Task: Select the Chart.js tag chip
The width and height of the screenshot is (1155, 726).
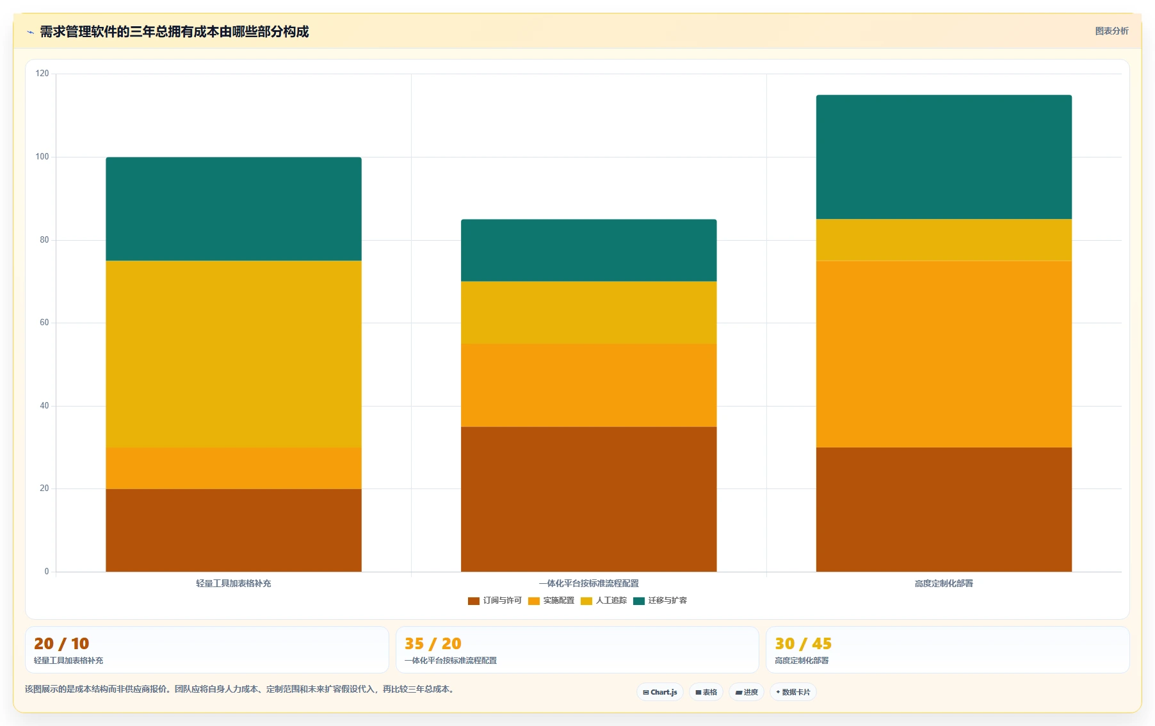Action: (660, 692)
